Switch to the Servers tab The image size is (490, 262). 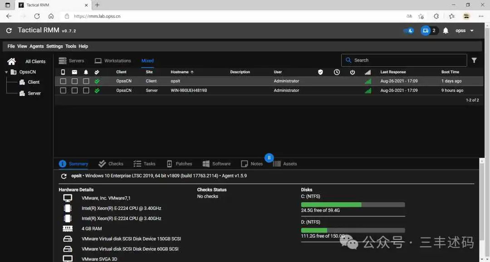pos(71,61)
